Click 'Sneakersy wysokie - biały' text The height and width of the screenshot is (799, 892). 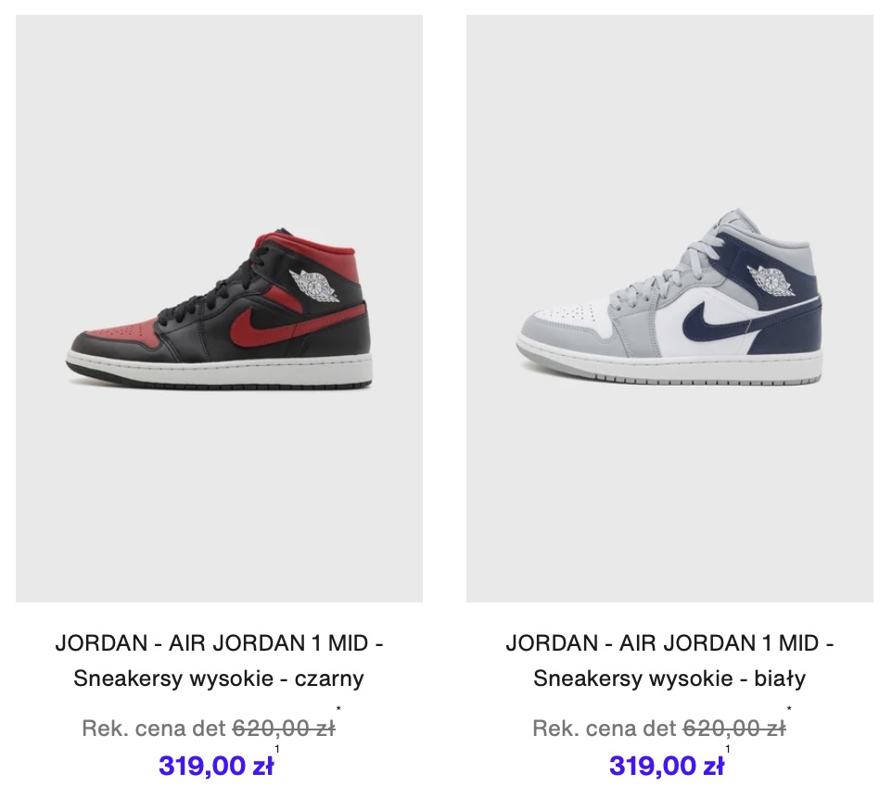pos(669,679)
